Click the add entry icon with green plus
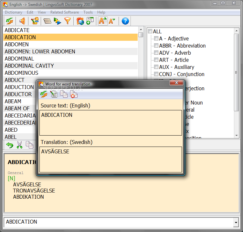The width and height of the screenshot is (243, 232). click(90, 21)
